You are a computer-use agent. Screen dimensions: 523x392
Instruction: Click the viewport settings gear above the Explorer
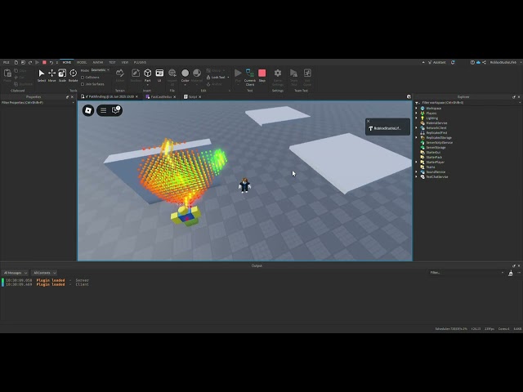(x=409, y=96)
